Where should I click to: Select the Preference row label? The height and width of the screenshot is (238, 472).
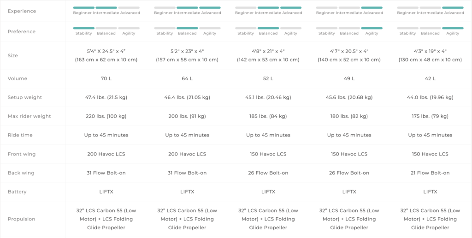click(x=22, y=32)
